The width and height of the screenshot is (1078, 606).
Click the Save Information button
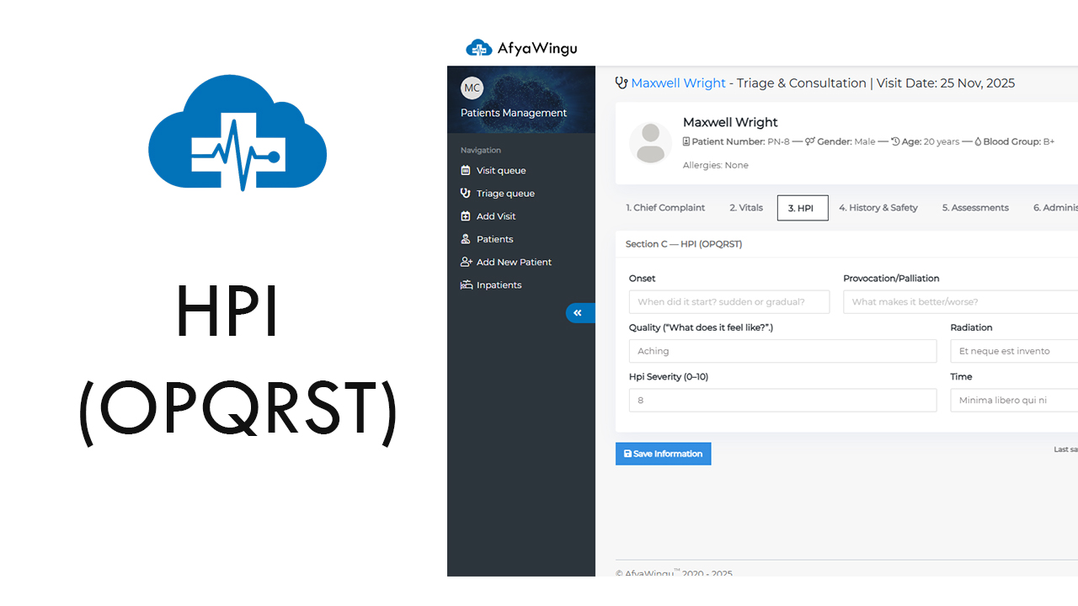[663, 454]
